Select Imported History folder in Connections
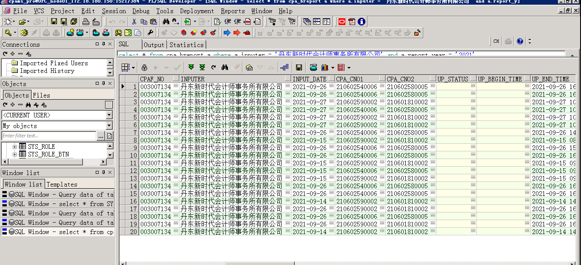581x265 pixels. [x=47, y=71]
